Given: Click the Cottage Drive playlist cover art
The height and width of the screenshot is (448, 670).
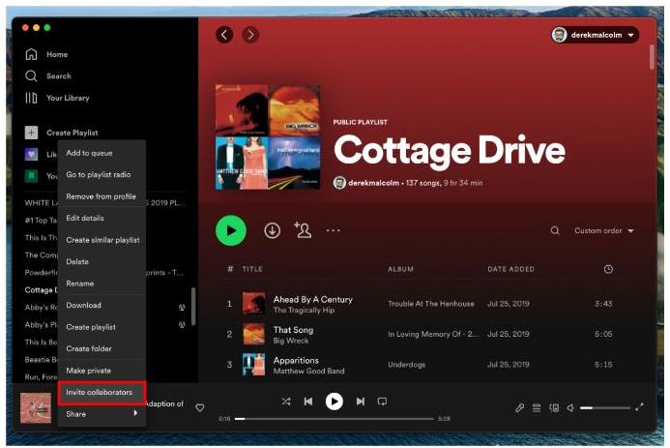Looking at the screenshot, I should pyautogui.click(x=268, y=136).
